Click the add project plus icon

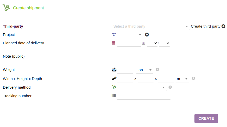pyautogui.click(x=147, y=35)
